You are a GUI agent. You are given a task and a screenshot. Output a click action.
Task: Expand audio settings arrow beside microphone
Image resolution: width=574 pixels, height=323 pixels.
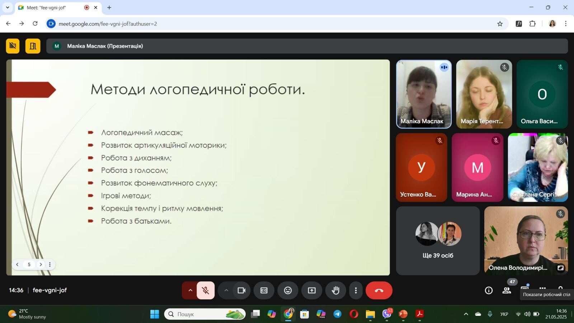pos(190,290)
